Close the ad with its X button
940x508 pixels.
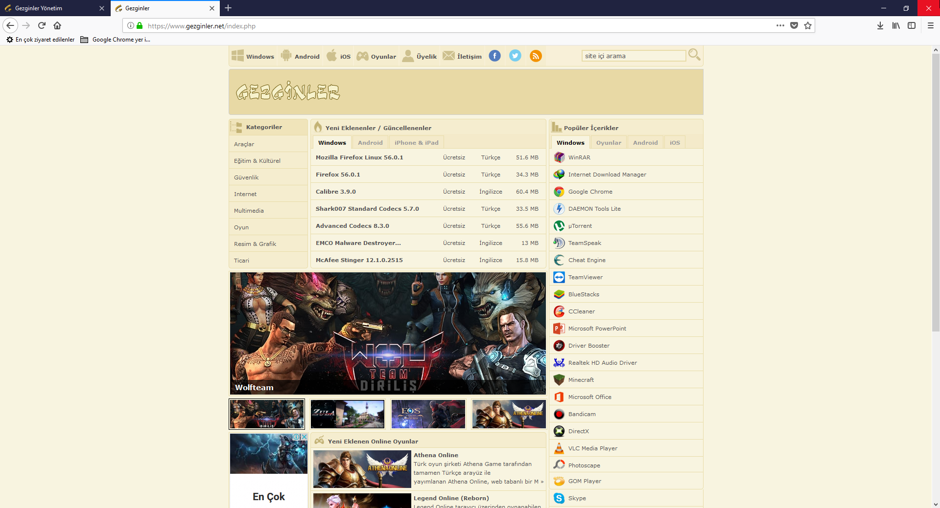[x=304, y=437]
